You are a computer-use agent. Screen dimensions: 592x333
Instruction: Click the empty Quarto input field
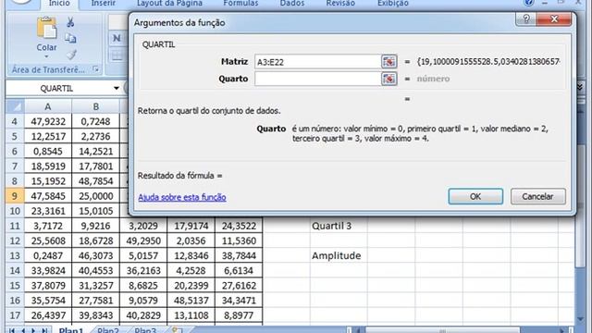tap(317, 79)
